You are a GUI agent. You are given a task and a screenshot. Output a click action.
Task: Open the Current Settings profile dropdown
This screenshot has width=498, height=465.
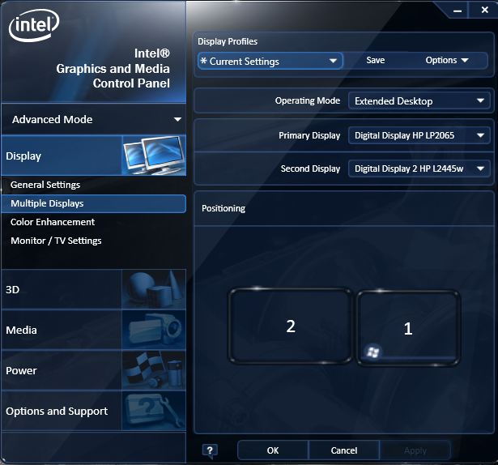pyautogui.click(x=270, y=61)
